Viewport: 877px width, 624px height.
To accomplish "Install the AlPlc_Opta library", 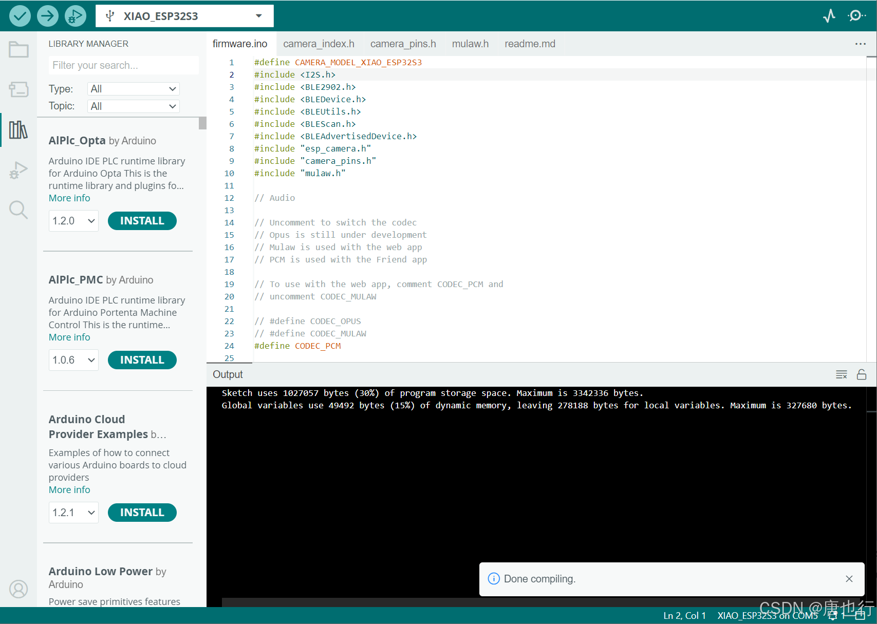I will [142, 221].
